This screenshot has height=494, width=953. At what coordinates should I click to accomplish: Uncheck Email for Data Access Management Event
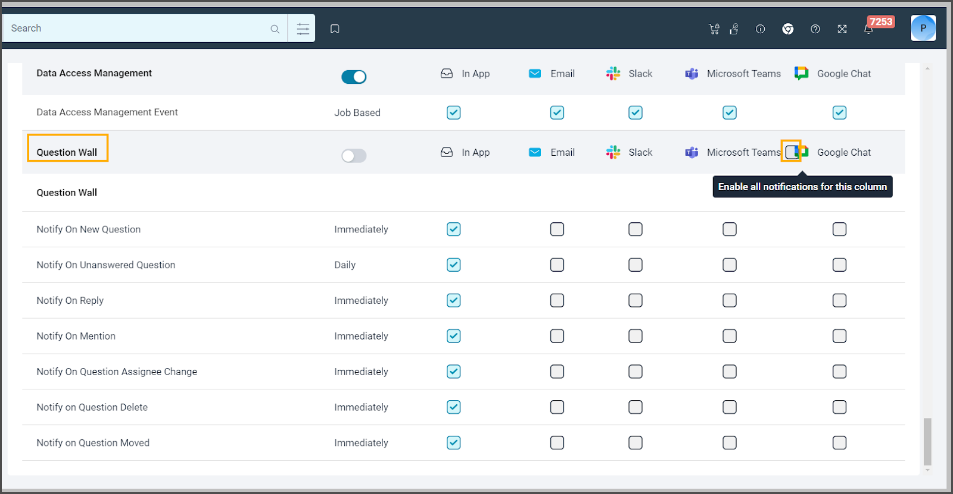(557, 113)
